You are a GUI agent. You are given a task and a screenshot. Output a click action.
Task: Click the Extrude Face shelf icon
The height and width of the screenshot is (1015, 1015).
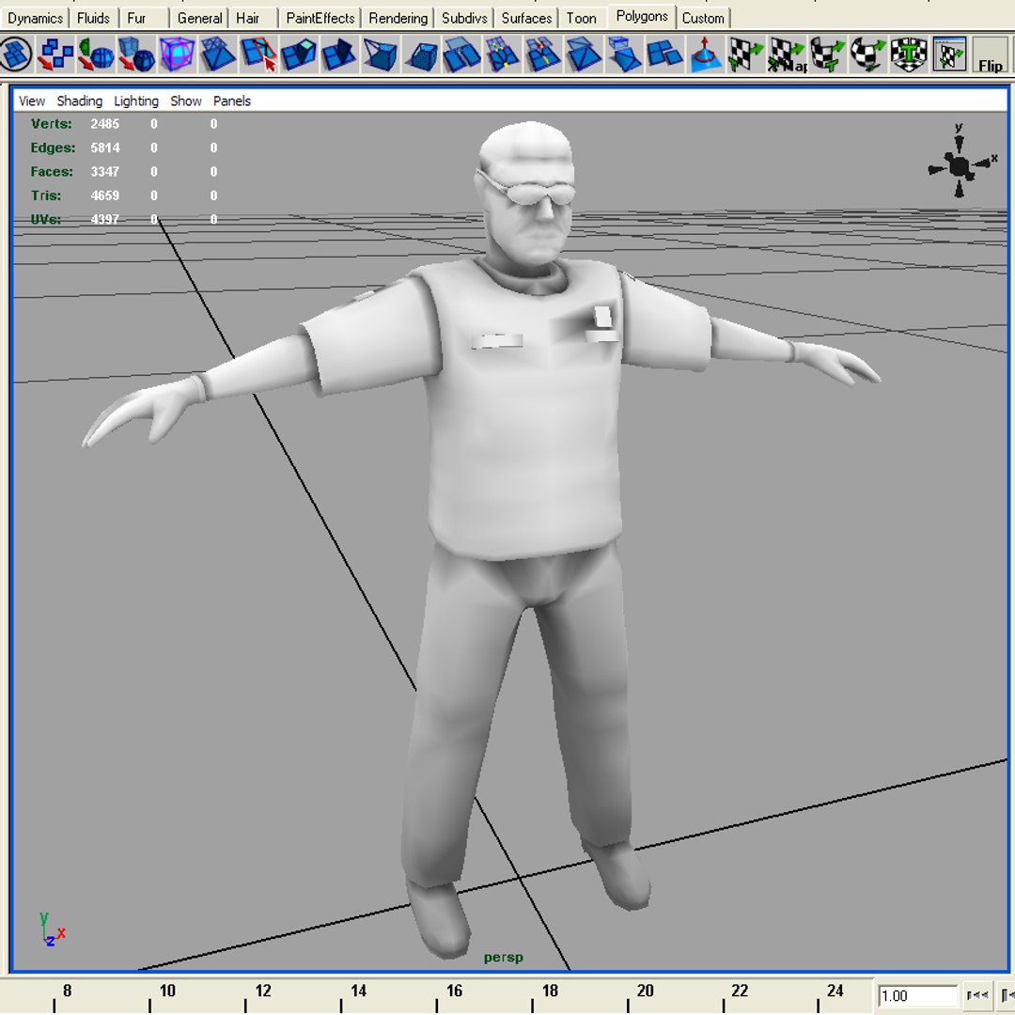299,54
